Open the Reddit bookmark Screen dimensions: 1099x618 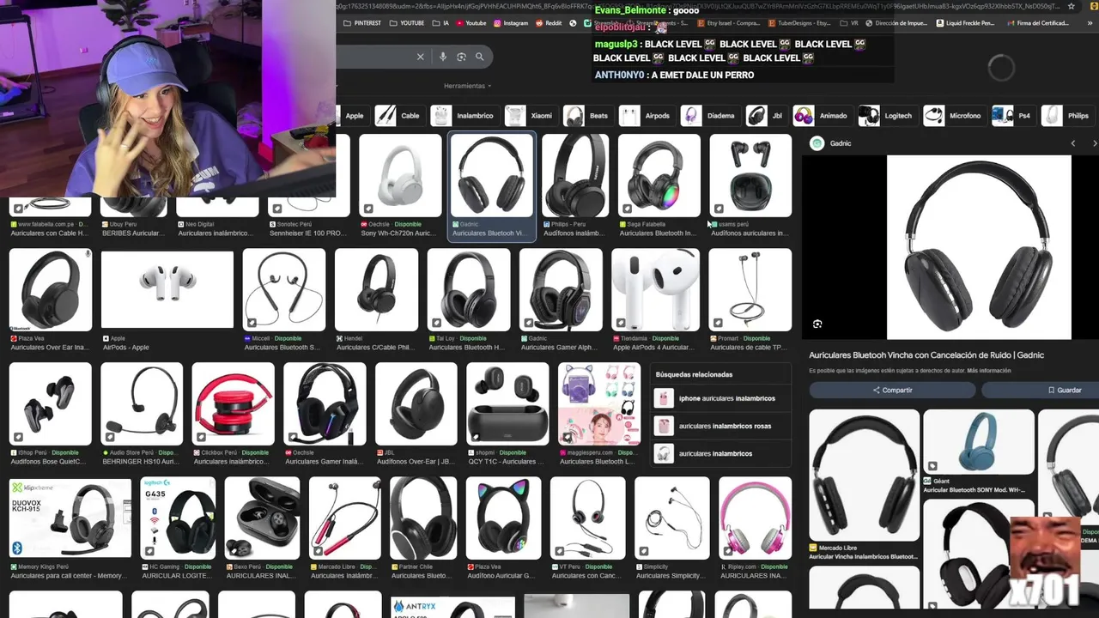[549, 23]
